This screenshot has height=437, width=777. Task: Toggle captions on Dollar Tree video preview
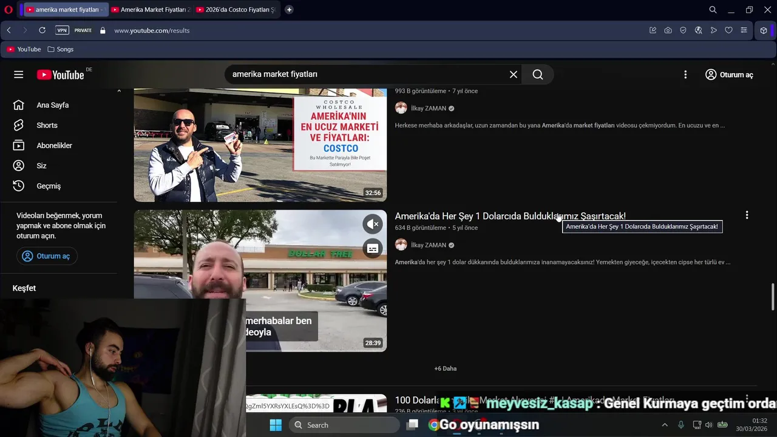point(373,248)
